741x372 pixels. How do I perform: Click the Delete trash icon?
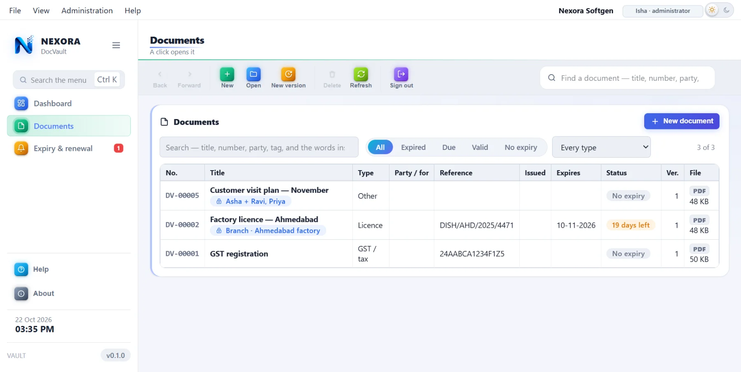(332, 74)
